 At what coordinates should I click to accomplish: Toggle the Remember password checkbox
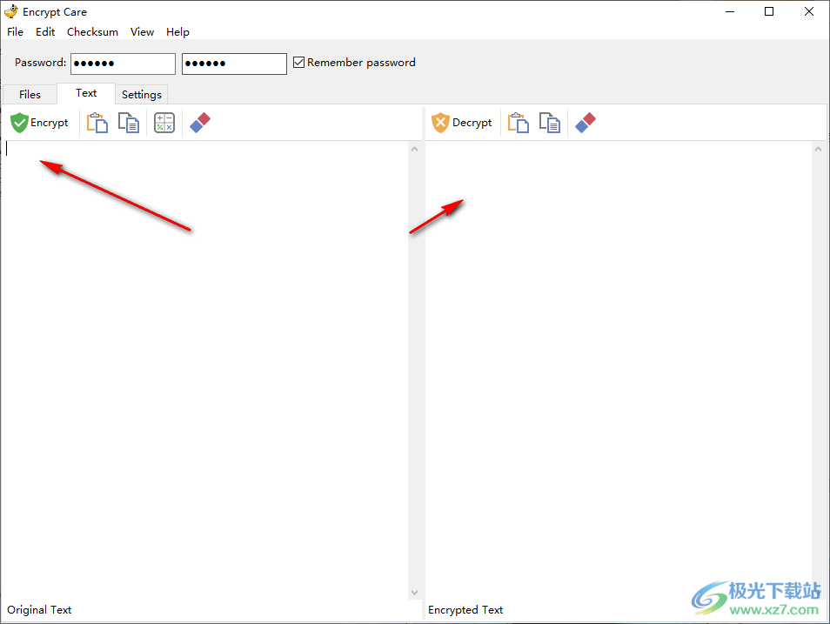point(299,63)
